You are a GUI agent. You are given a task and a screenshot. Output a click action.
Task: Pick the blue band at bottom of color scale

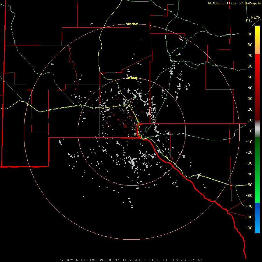coord(257,217)
